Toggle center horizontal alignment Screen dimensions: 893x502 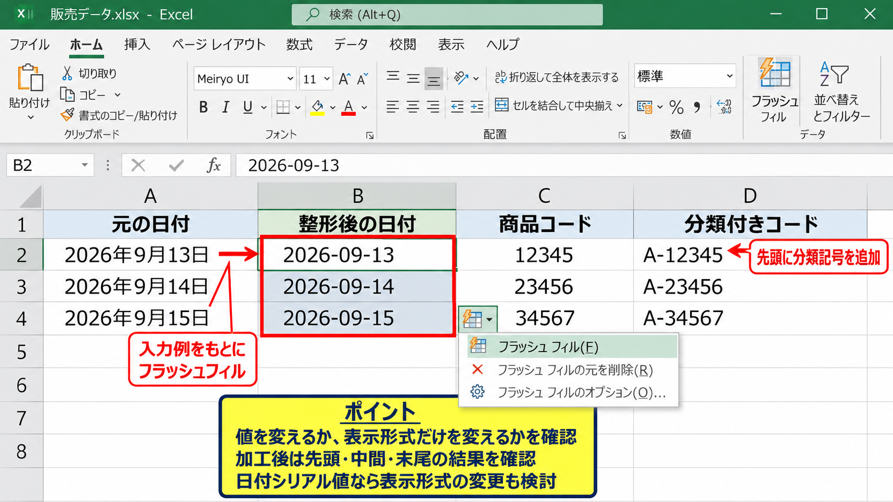[x=413, y=107]
